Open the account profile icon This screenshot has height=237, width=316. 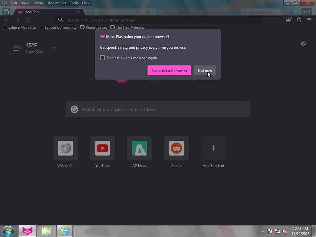tap(289, 20)
